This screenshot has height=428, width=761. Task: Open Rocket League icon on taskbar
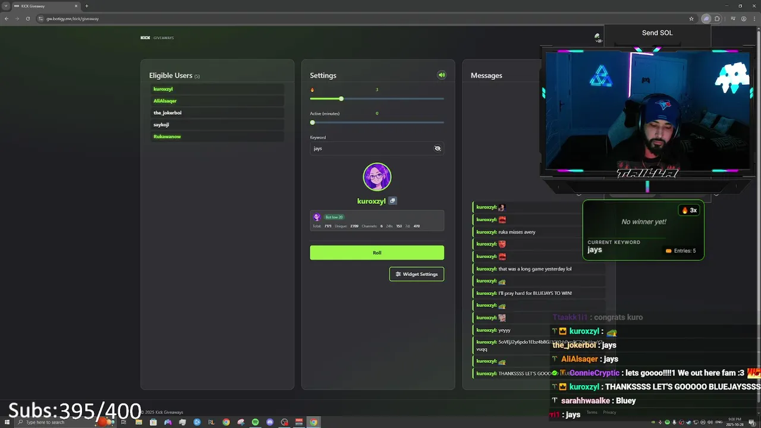212,422
